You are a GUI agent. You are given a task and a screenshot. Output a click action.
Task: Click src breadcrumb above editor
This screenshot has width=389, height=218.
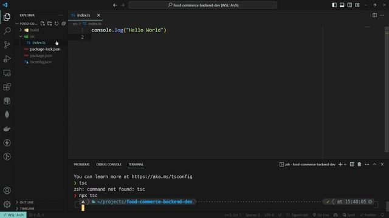coord(75,24)
